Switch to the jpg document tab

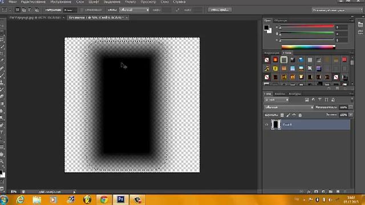click(35, 18)
